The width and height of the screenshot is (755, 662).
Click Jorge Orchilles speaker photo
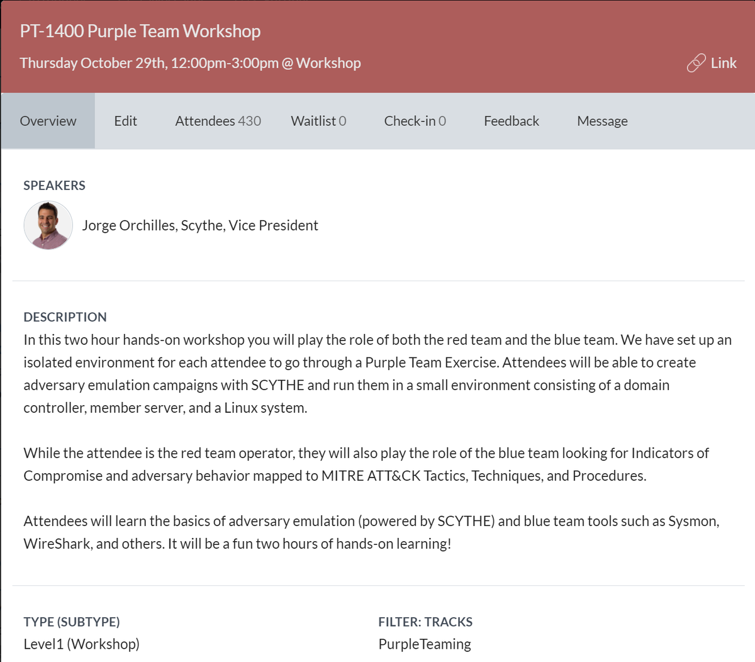coord(48,225)
